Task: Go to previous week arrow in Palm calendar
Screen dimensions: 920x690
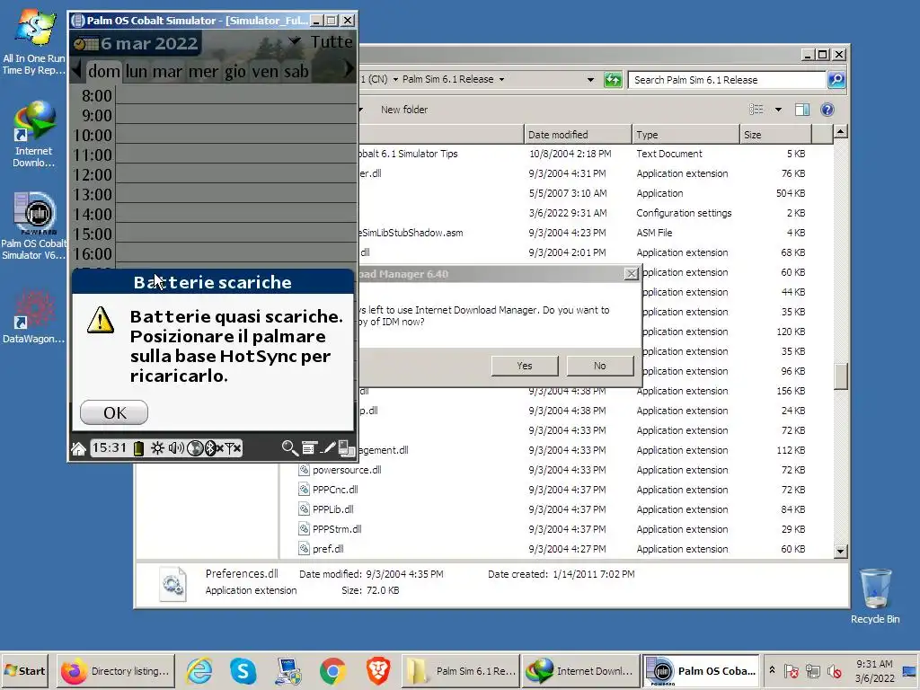Action: (76, 70)
